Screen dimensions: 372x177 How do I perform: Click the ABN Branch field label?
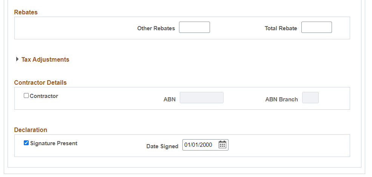click(282, 99)
